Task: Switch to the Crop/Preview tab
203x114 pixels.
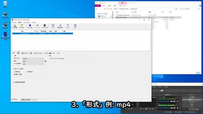Action: click(38, 53)
